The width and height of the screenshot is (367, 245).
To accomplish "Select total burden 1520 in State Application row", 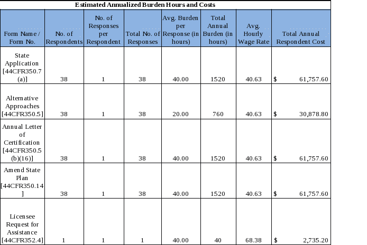I will click(218, 79).
